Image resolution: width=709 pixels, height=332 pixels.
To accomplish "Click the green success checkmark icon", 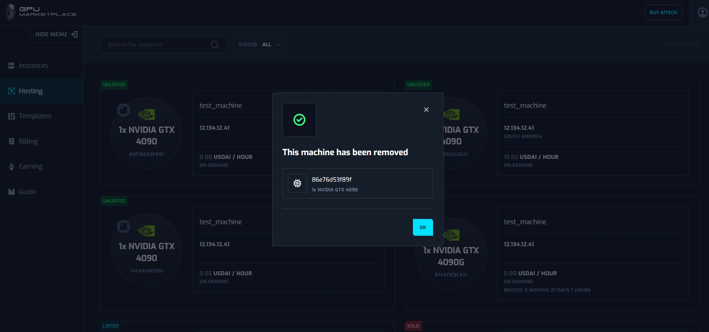I will pos(299,120).
